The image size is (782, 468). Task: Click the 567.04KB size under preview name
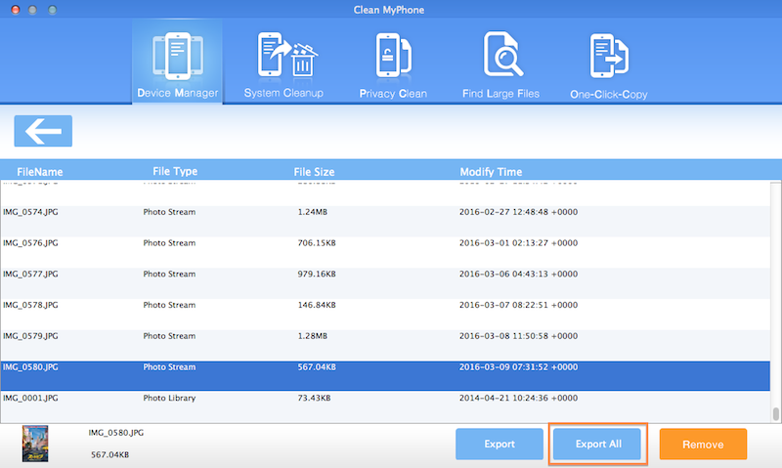(109, 454)
